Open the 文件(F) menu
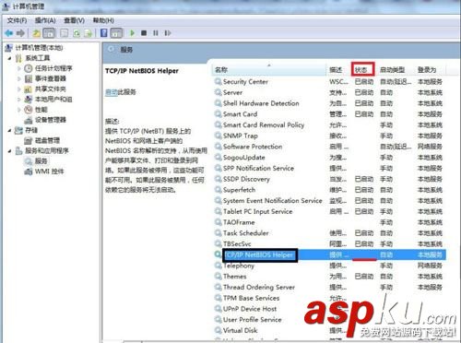 pos(17,20)
